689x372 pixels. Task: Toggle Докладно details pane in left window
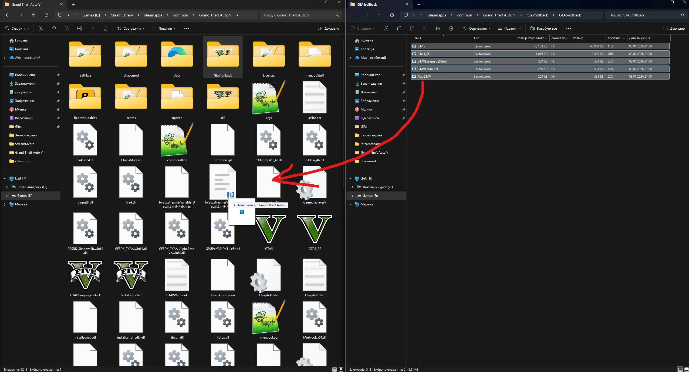[x=329, y=28]
